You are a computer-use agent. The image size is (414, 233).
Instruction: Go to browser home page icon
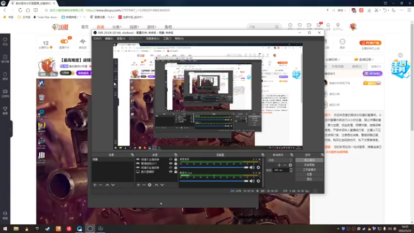[28, 10]
